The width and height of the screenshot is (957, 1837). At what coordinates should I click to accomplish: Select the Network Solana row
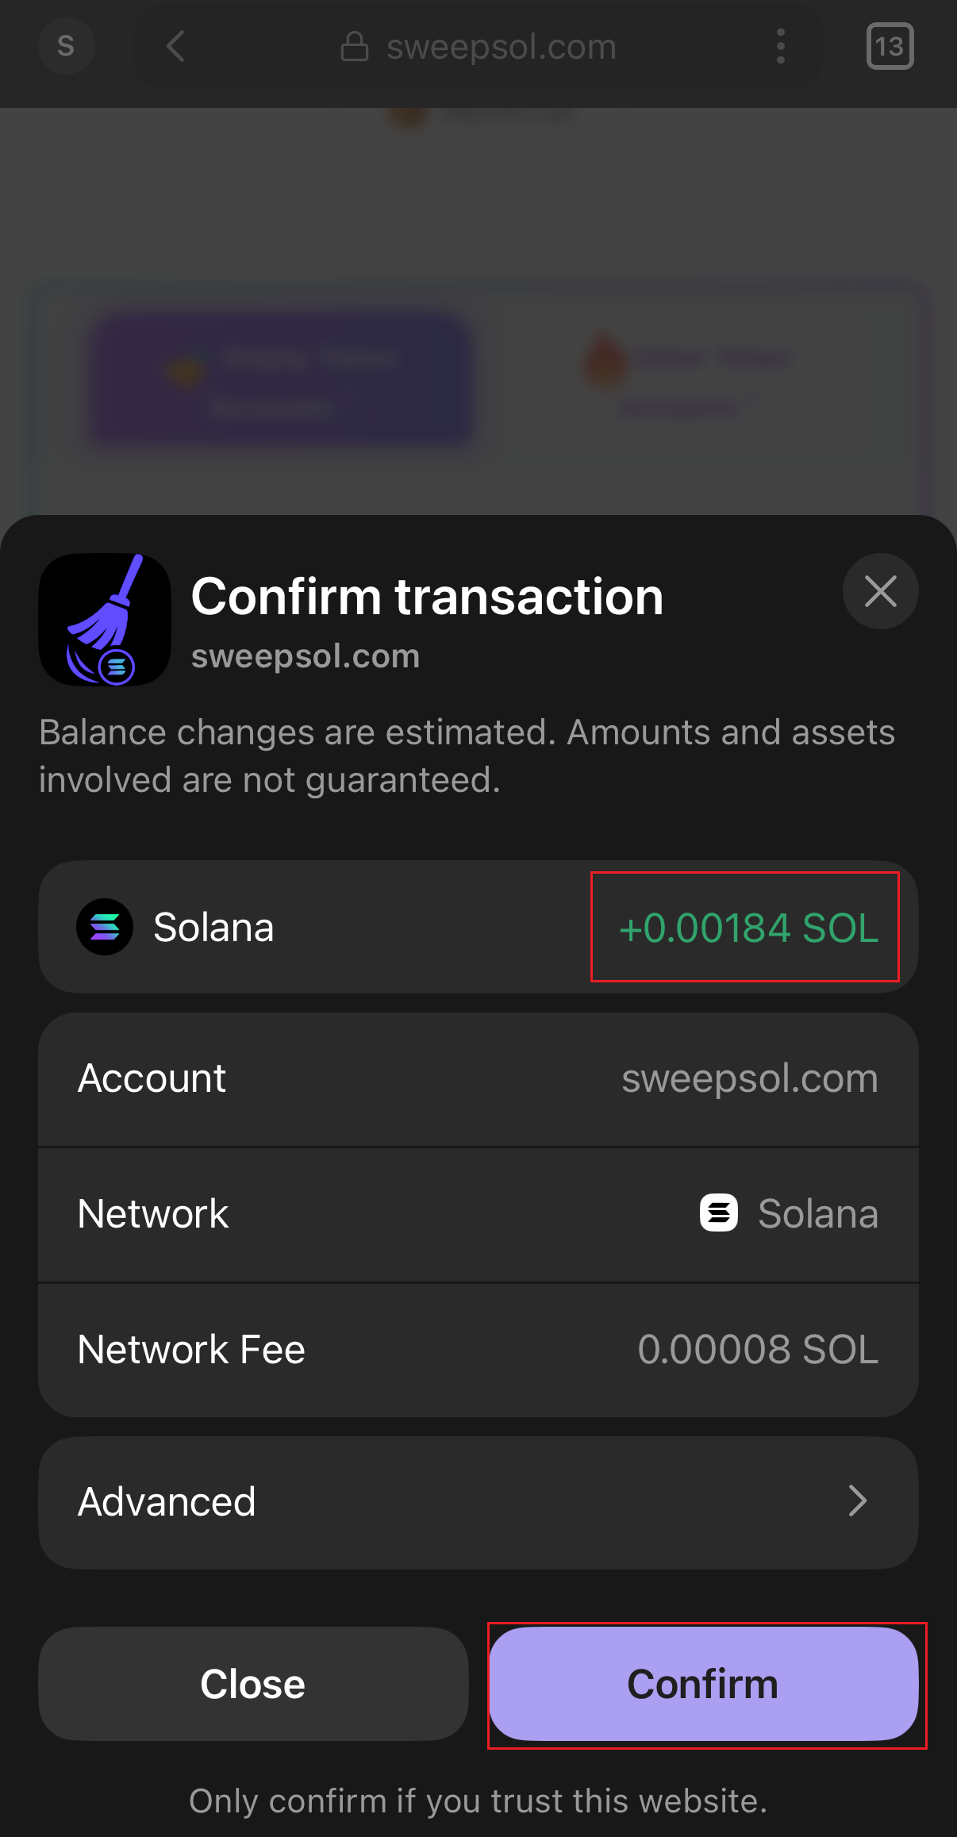pos(478,1215)
